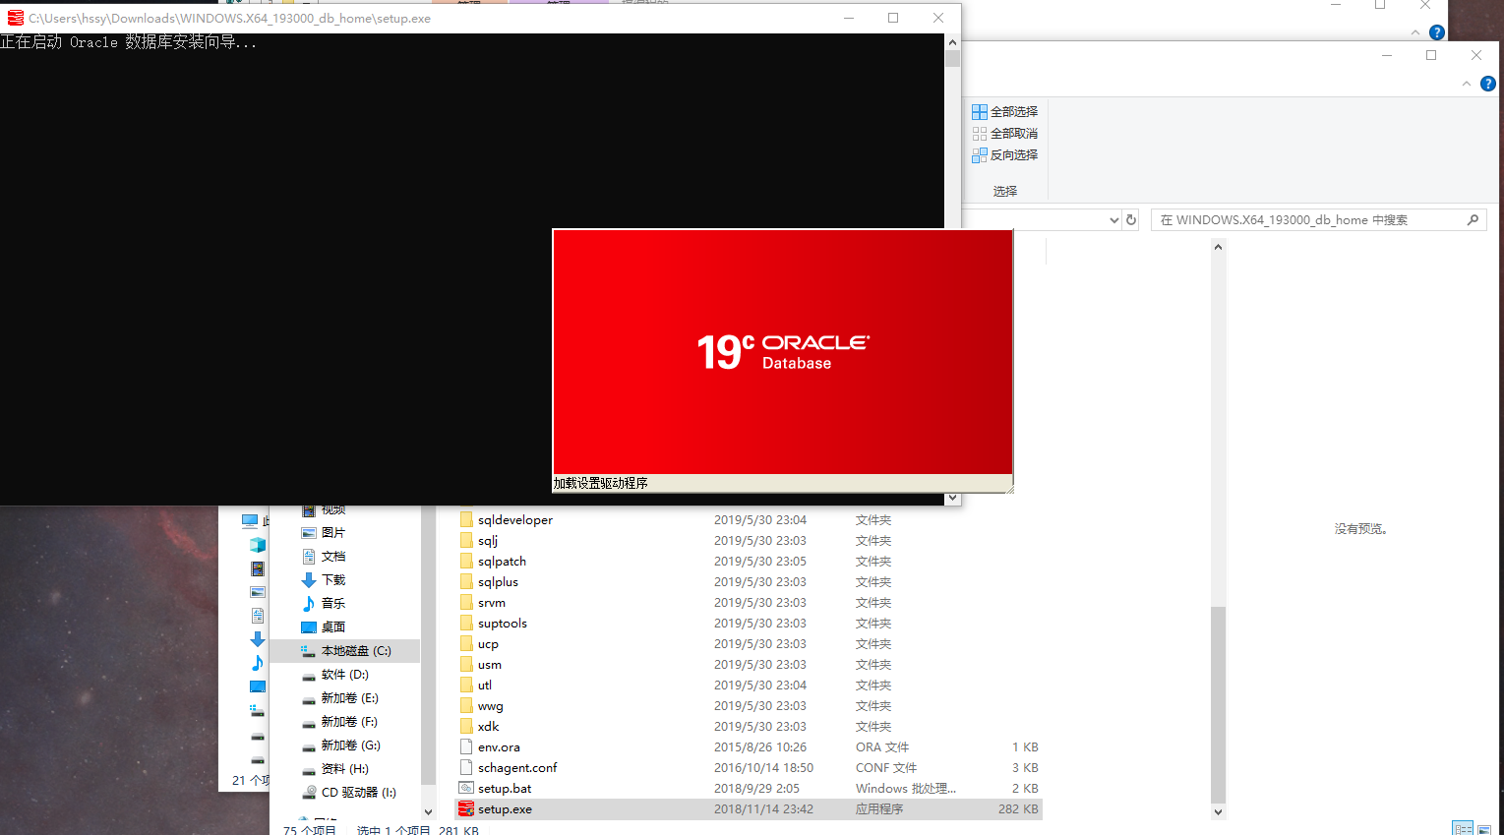Click the Oracle icon in console title bar
Viewport: 1504px width, 835px height.
15,18
